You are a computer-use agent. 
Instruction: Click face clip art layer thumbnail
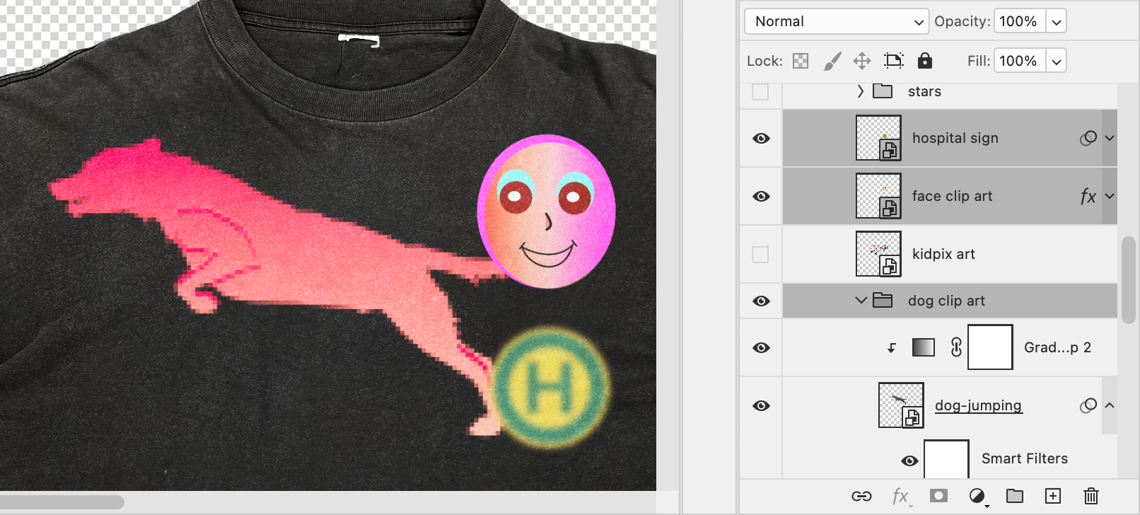[x=878, y=196]
